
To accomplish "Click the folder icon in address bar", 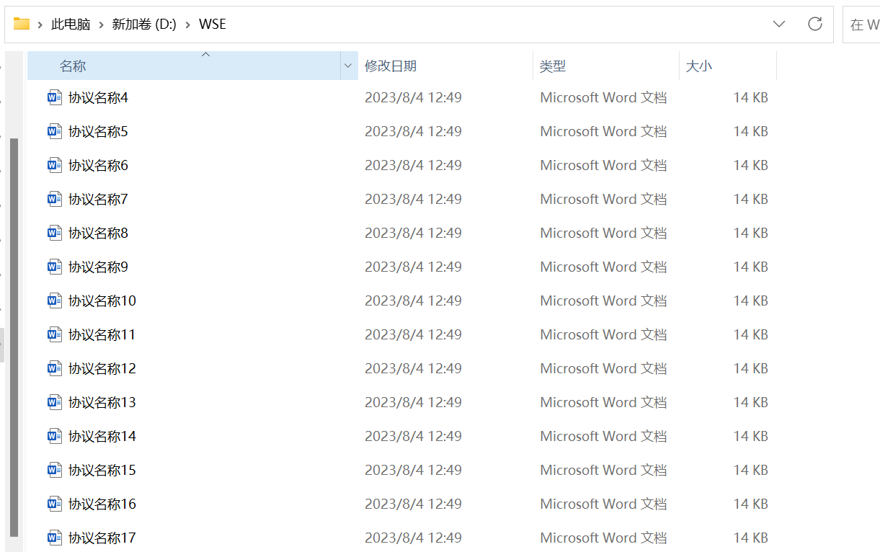I will coord(22,24).
